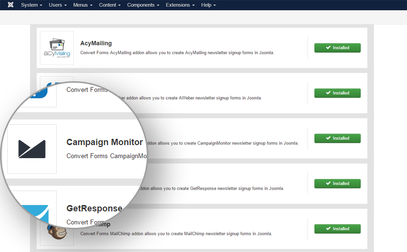This screenshot has width=407, height=252.
Task: Open the Content menu
Action: [110, 5]
